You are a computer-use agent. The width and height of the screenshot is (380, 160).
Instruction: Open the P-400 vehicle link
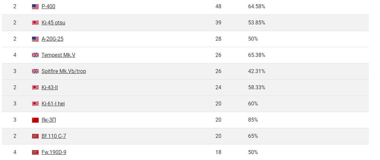pos(48,6)
